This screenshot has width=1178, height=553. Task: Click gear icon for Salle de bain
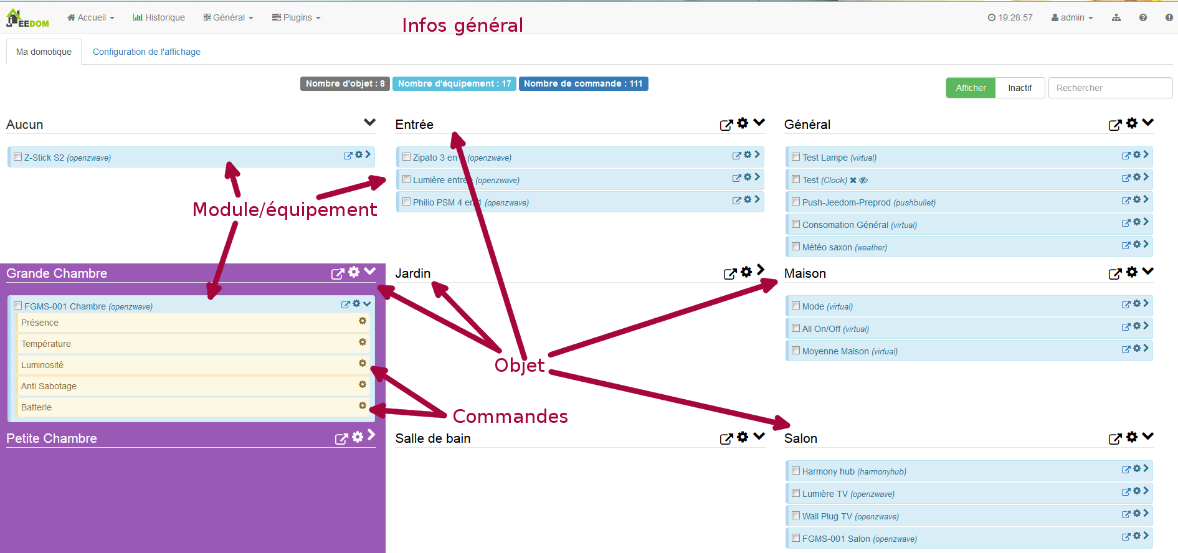point(743,437)
